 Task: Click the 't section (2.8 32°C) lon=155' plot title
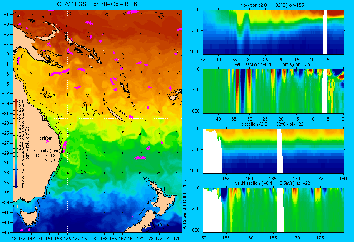point(272,5)
